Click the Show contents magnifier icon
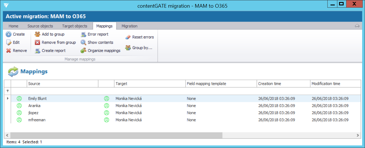Image resolution: width=365 pixels, height=148 pixels. 83,43
